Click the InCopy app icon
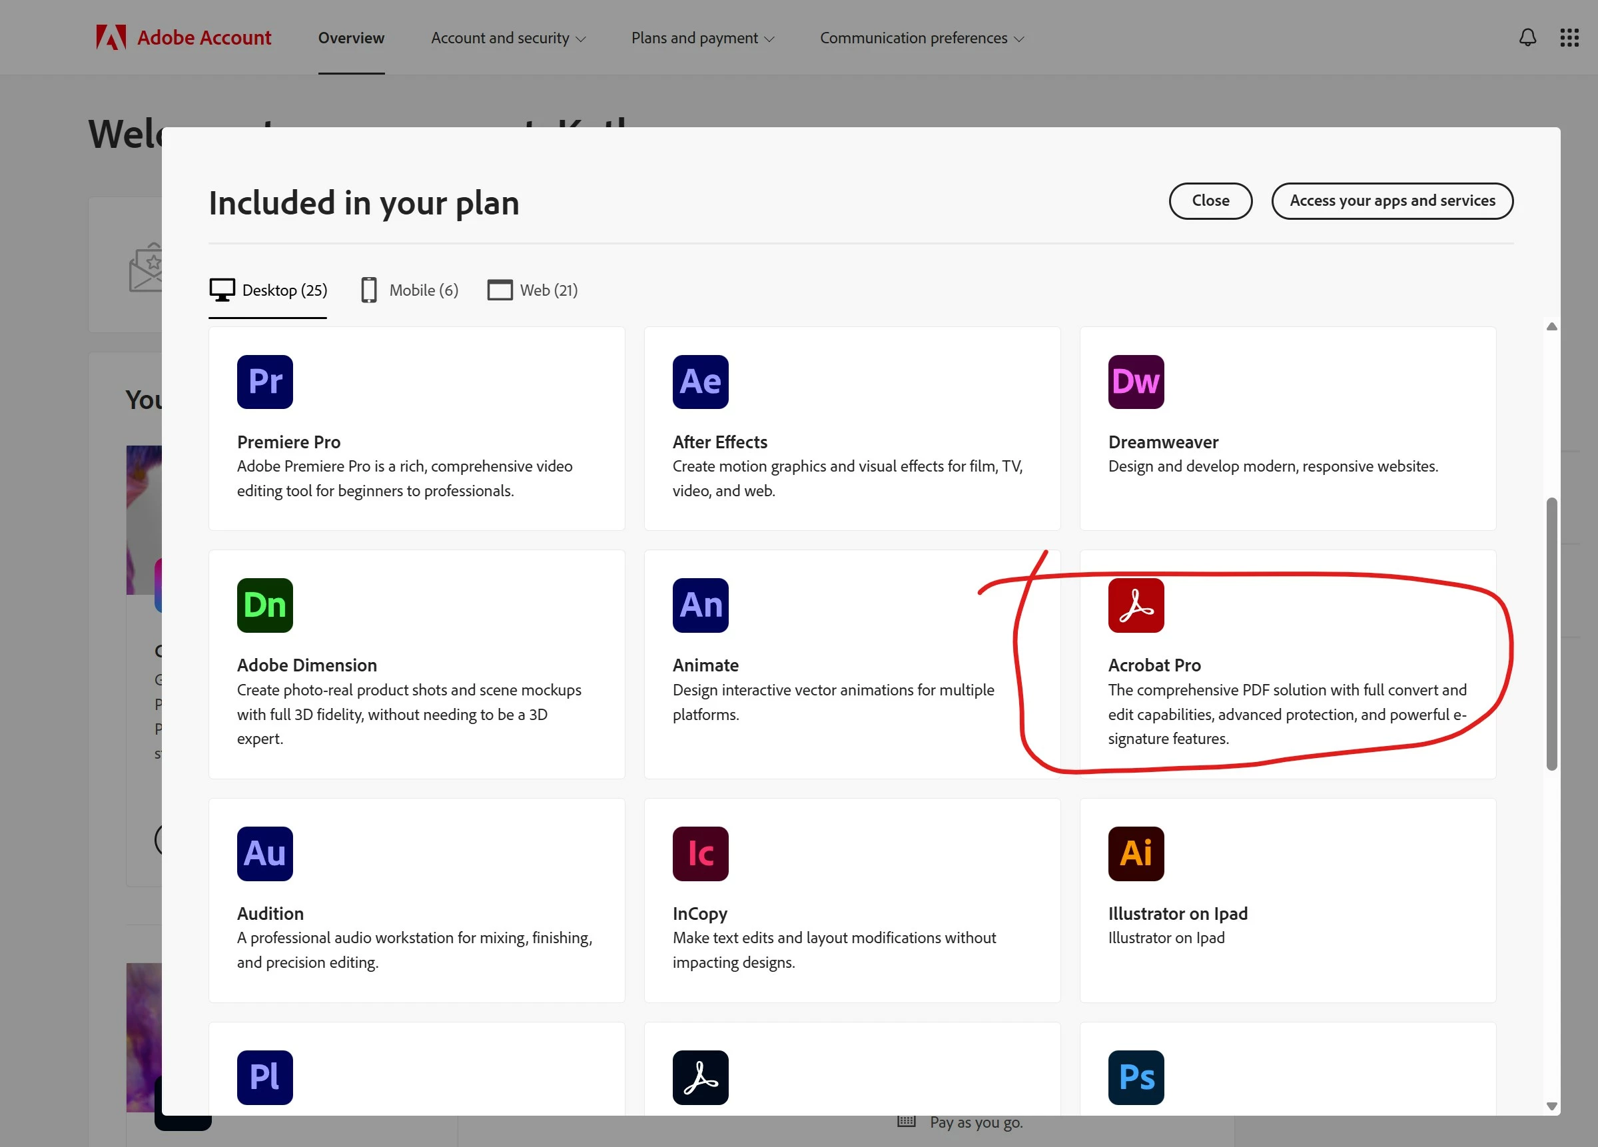 pos(700,853)
